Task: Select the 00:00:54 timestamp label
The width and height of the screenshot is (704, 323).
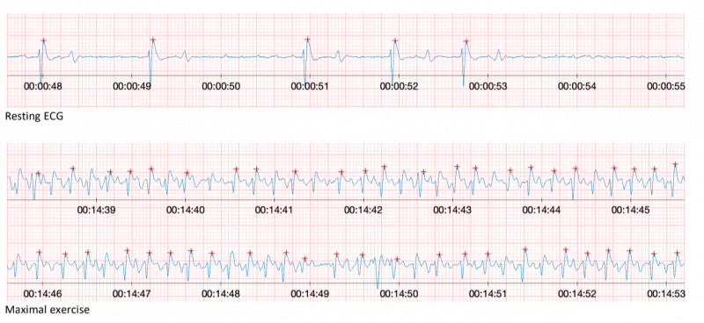Action: pyautogui.click(x=577, y=87)
